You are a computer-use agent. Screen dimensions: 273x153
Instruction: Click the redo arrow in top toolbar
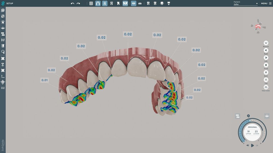pos(78,3)
